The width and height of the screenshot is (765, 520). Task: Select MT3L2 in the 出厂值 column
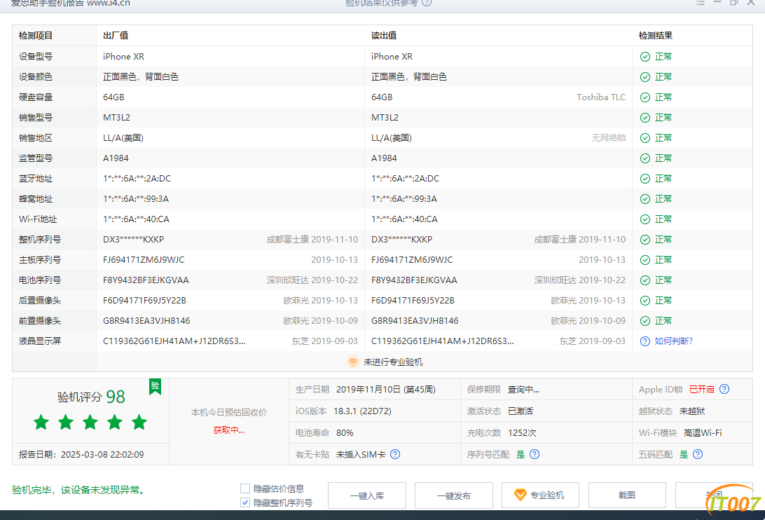point(116,118)
